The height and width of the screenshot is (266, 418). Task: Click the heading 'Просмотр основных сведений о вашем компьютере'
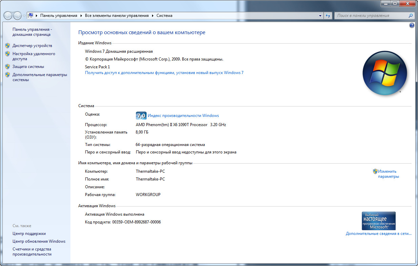pyautogui.click(x=142, y=32)
